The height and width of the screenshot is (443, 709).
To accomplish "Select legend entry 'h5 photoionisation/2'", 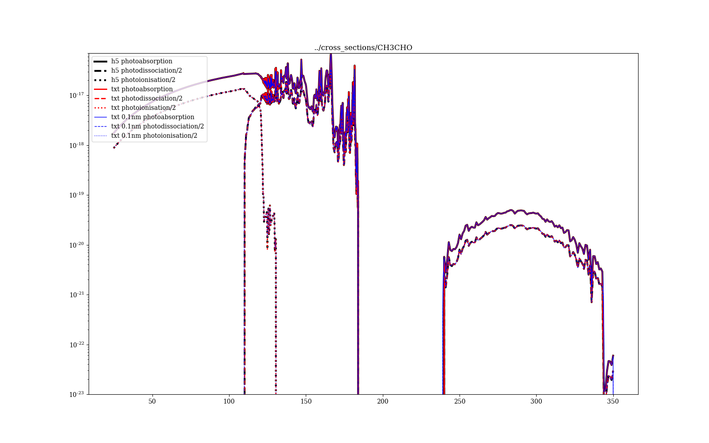I will pos(143,80).
